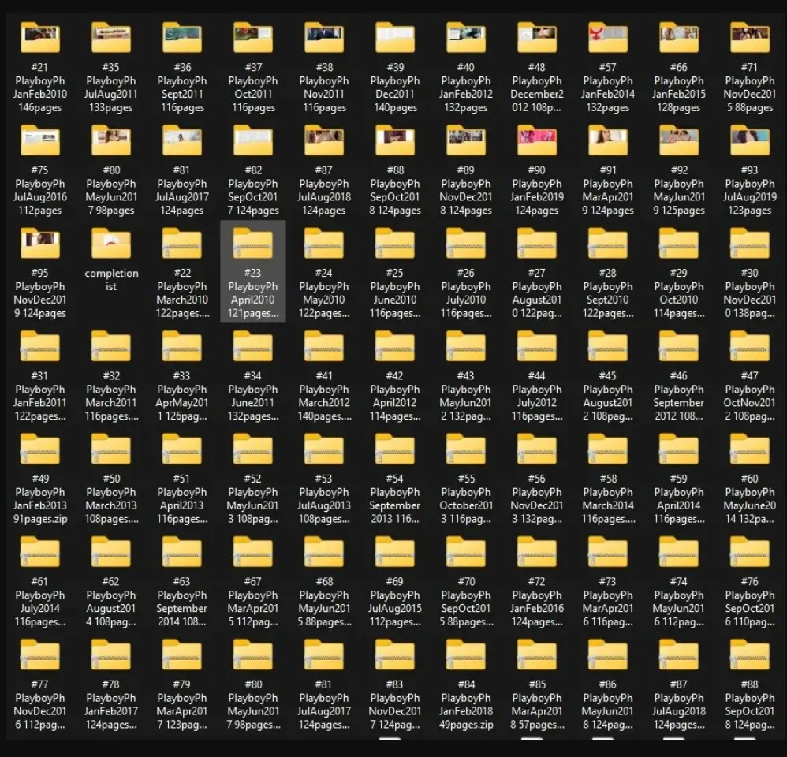Select the #27 PlayboyPh August2010 zip file
This screenshot has height=757, width=787.
click(x=537, y=244)
